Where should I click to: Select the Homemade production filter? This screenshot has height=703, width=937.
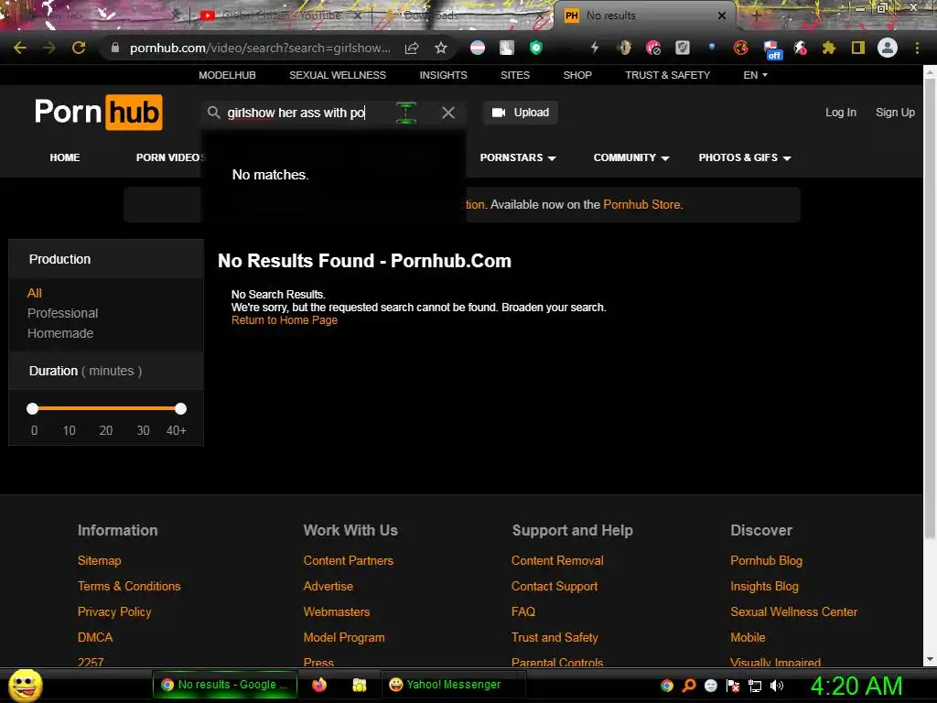(60, 333)
